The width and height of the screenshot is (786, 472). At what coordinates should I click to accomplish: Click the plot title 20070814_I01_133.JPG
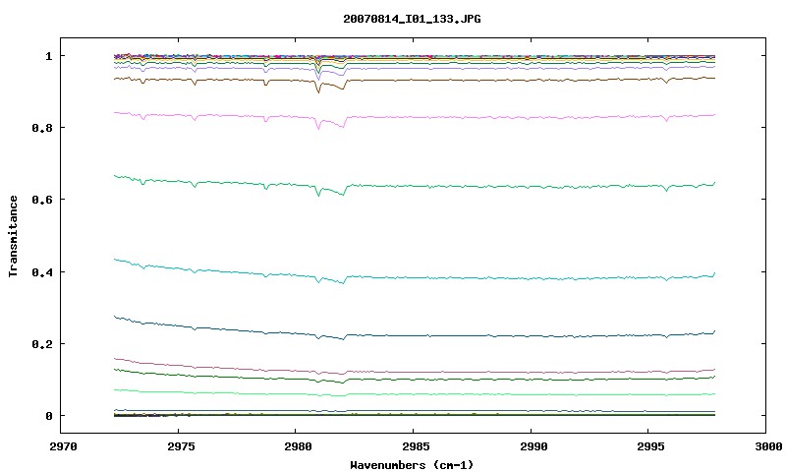point(412,19)
